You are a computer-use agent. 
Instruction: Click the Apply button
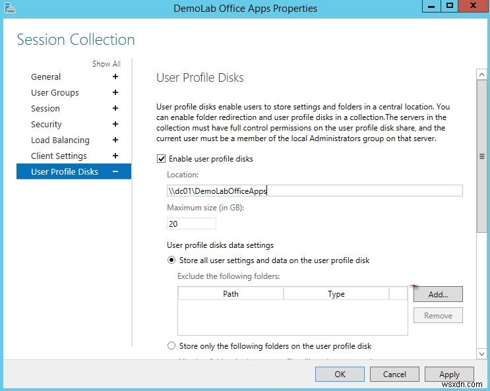449,374
